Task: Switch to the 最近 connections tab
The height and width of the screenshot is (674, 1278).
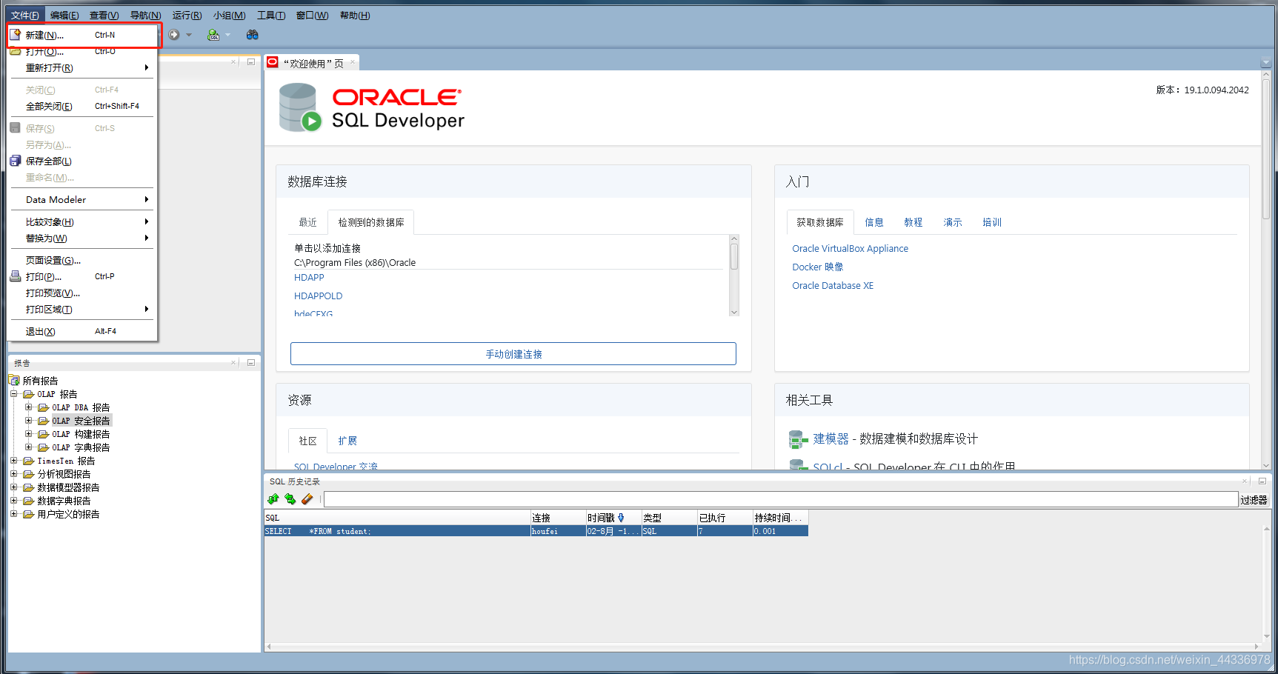Action: pos(308,222)
